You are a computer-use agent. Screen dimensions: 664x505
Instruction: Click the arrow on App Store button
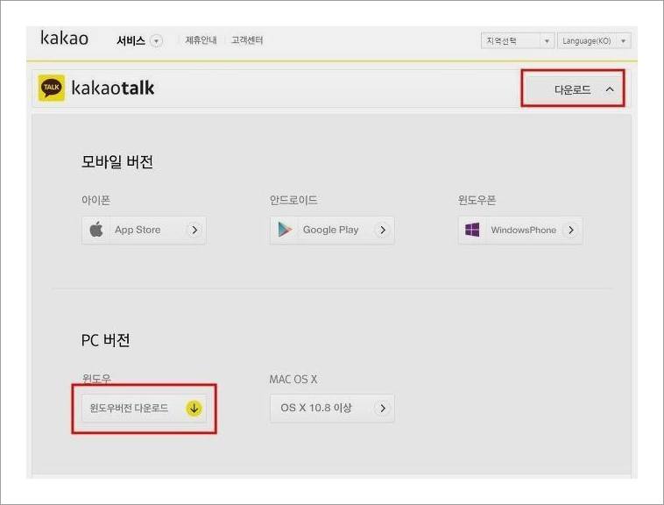(x=194, y=230)
